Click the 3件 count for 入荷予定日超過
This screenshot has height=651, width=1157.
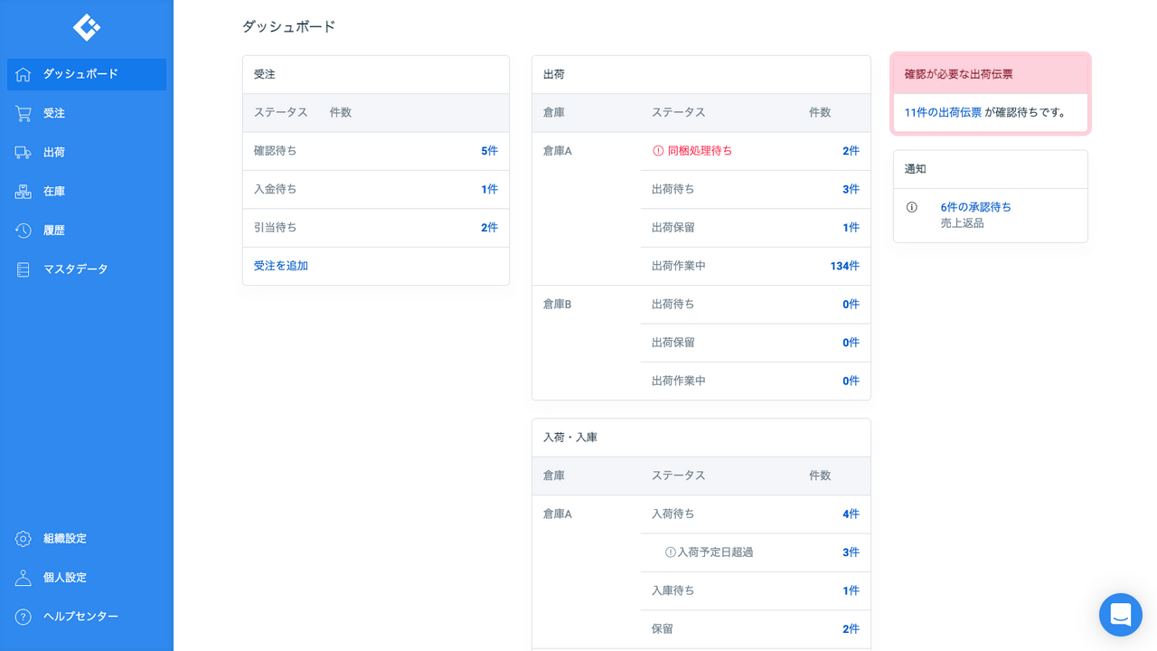(851, 552)
